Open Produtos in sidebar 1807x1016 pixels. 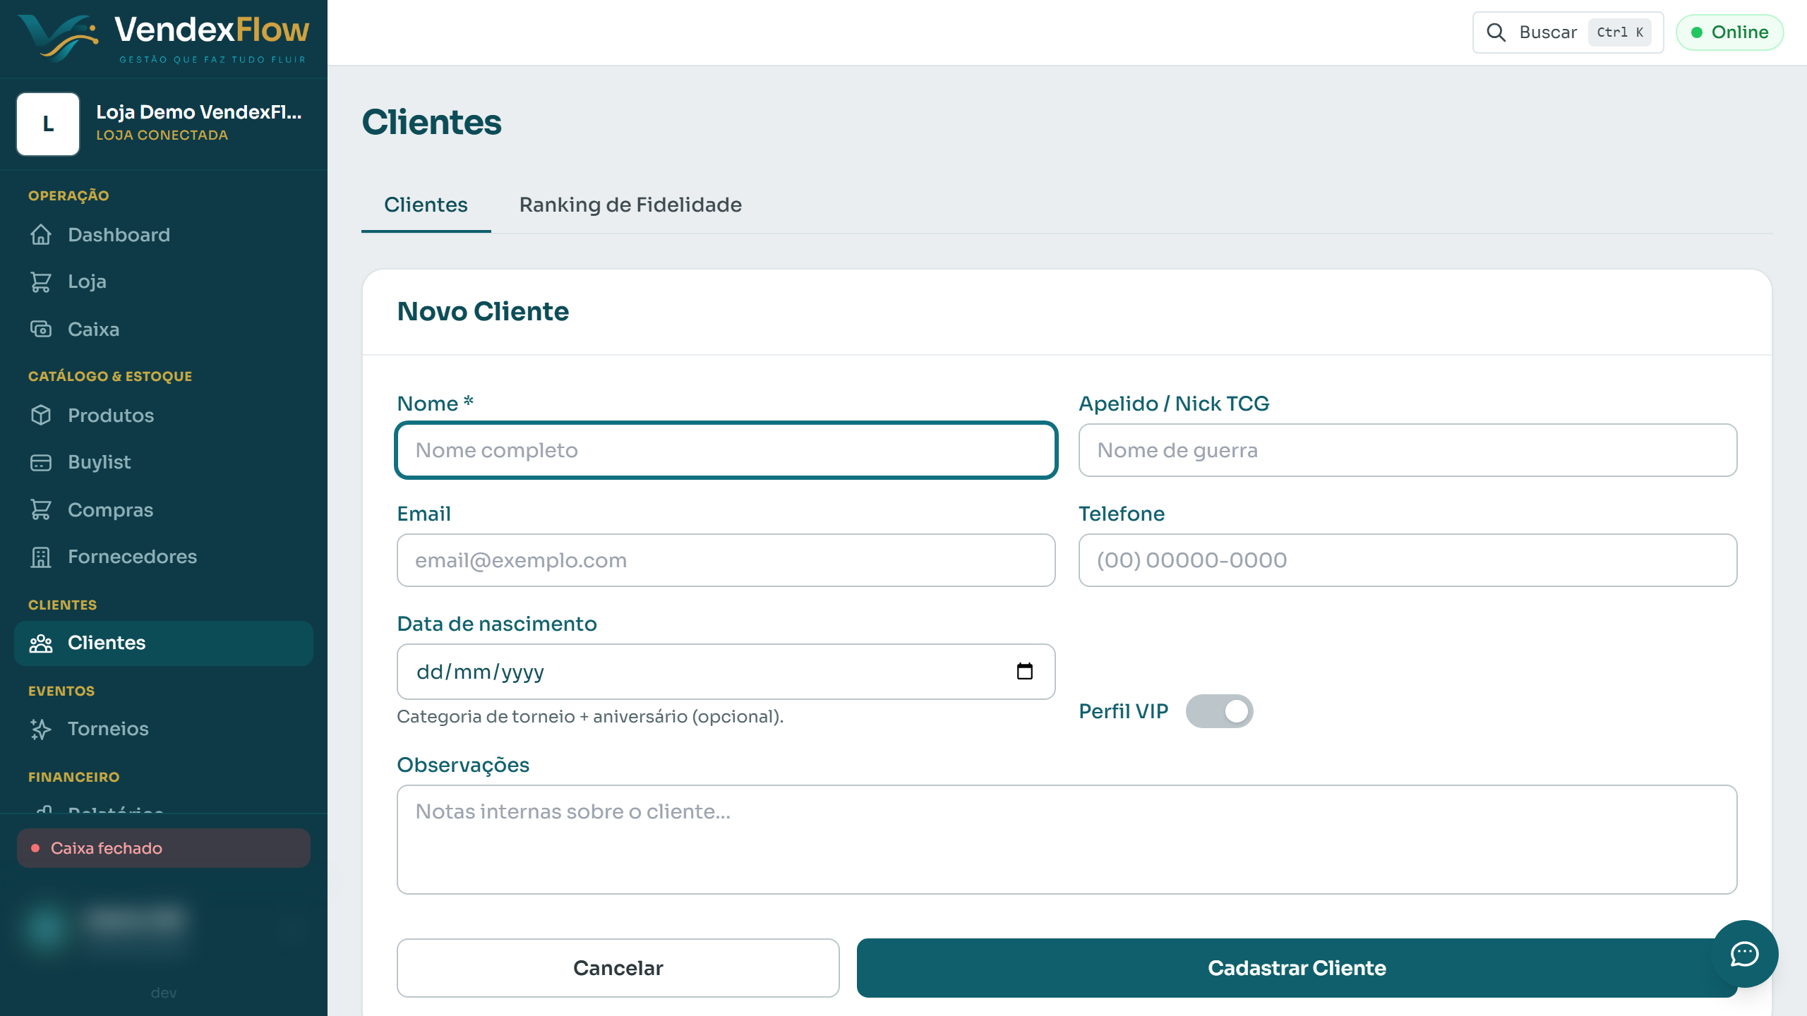[x=164, y=416]
